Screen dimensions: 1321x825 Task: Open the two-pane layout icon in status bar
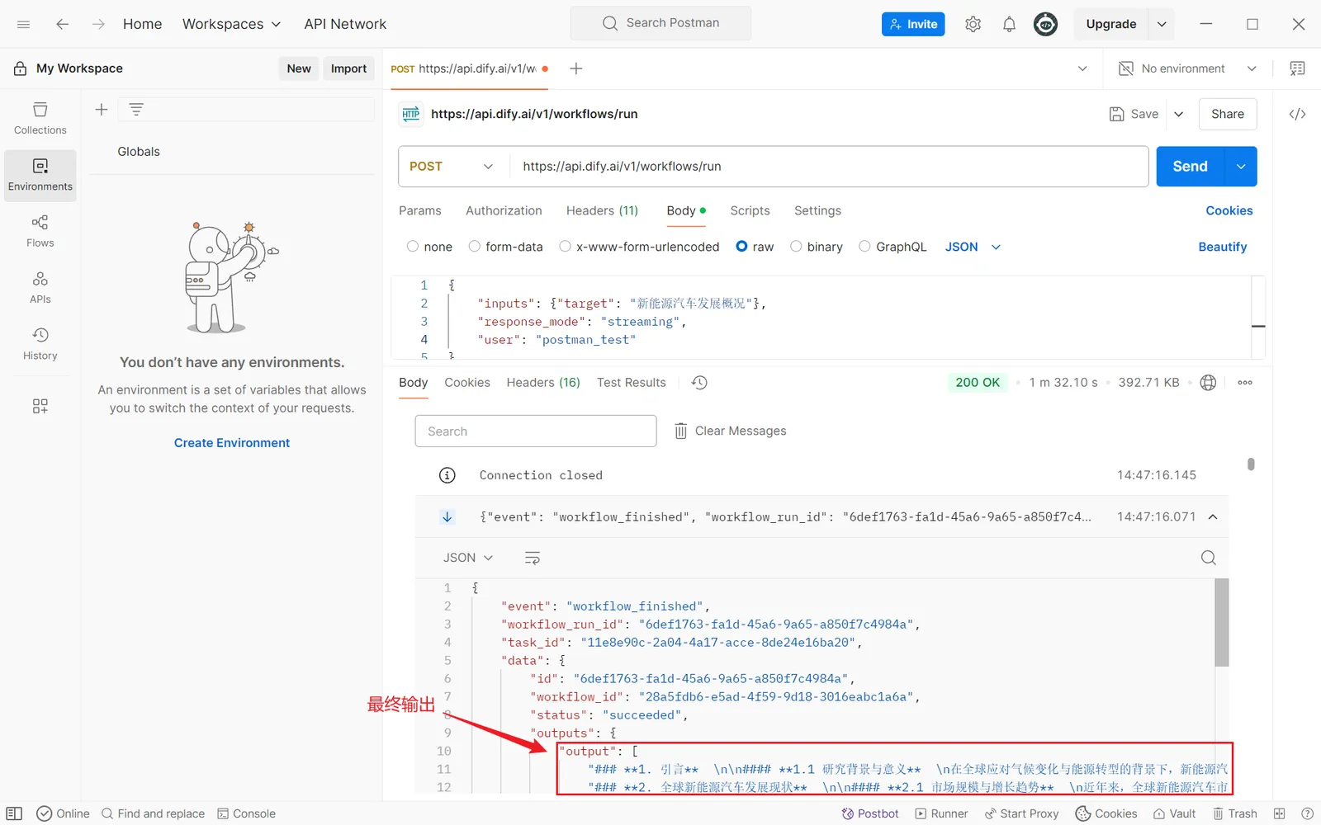pos(1279,813)
